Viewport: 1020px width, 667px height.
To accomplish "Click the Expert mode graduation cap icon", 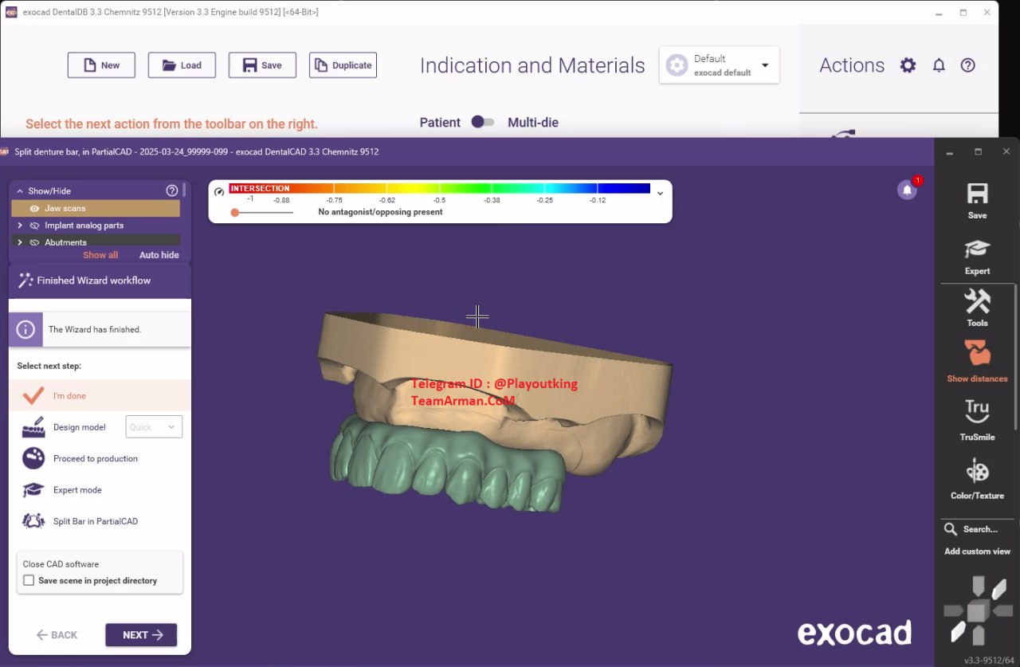I will pyautogui.click(x=33, y=490).
